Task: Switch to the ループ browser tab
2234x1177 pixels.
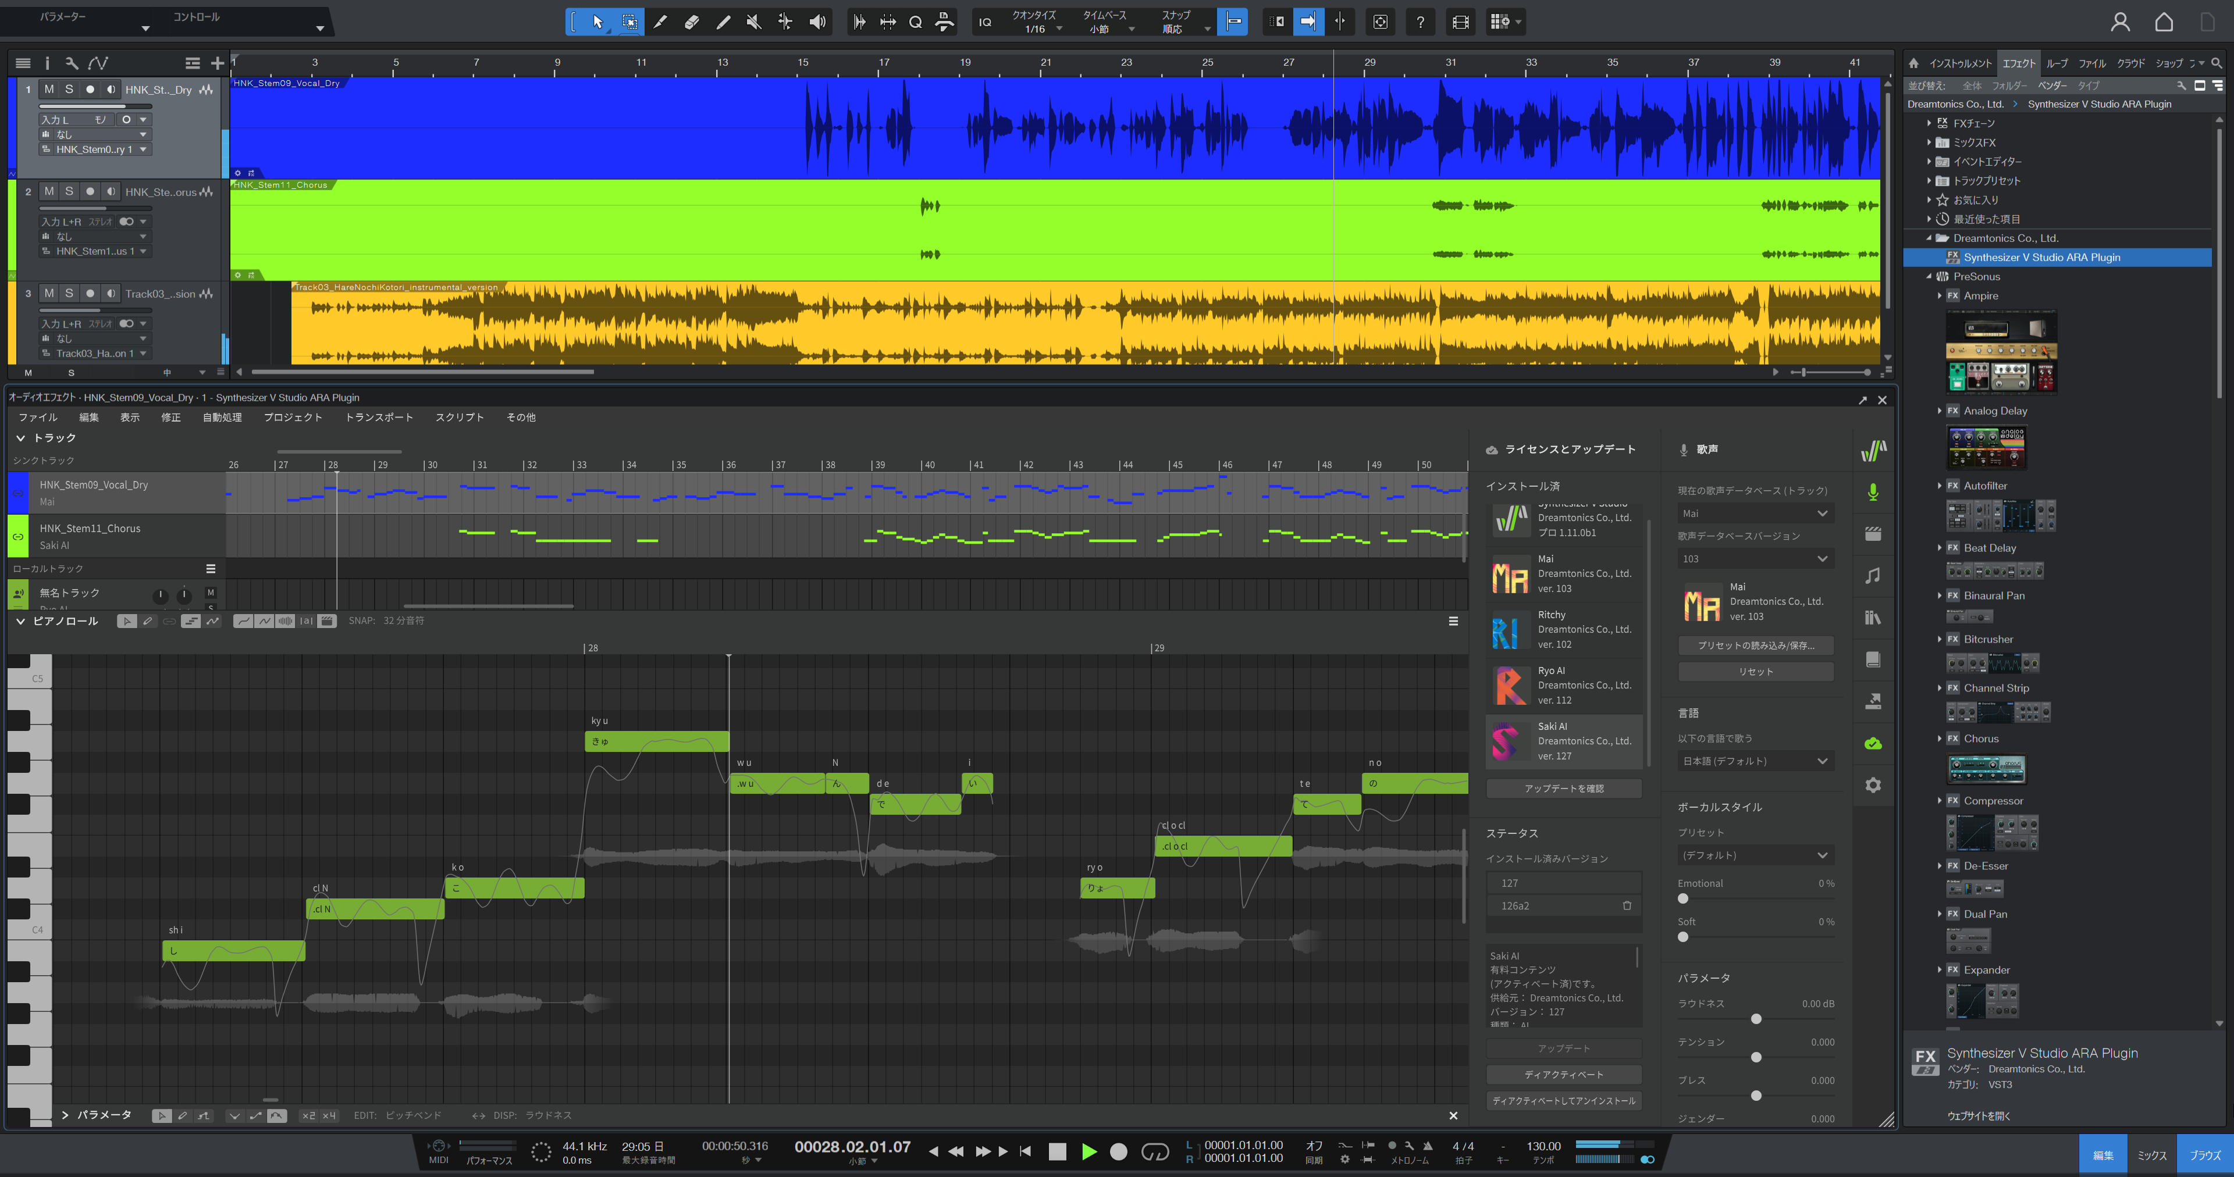Action: (x=2056, y=63)
